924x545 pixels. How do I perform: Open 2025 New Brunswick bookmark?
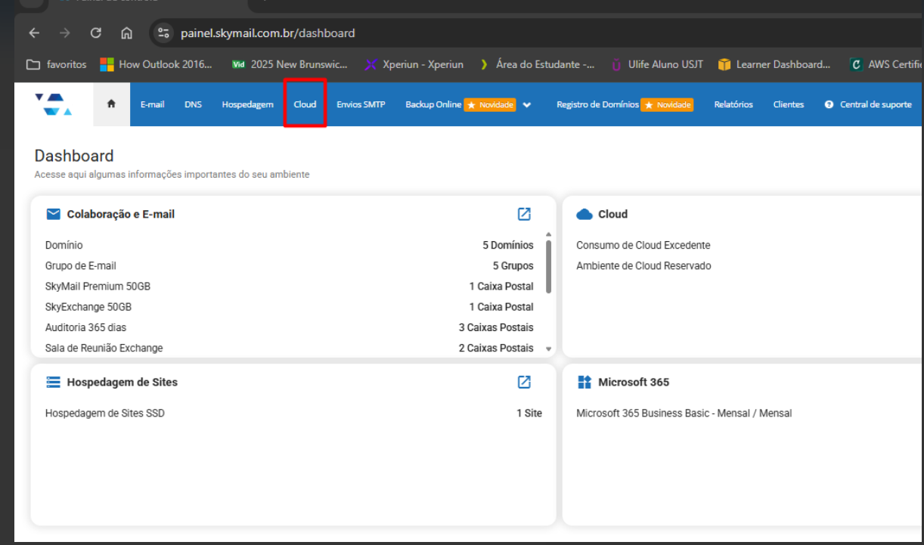pyautogui.click(x=290, y=64)
